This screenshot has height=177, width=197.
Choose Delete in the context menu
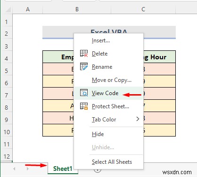[x=108, y=54]
